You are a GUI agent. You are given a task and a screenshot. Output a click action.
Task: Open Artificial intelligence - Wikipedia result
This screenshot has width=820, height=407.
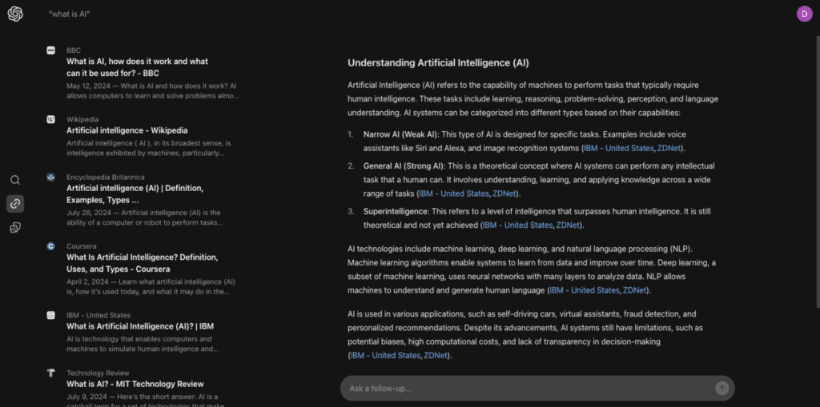pos(127,130)
